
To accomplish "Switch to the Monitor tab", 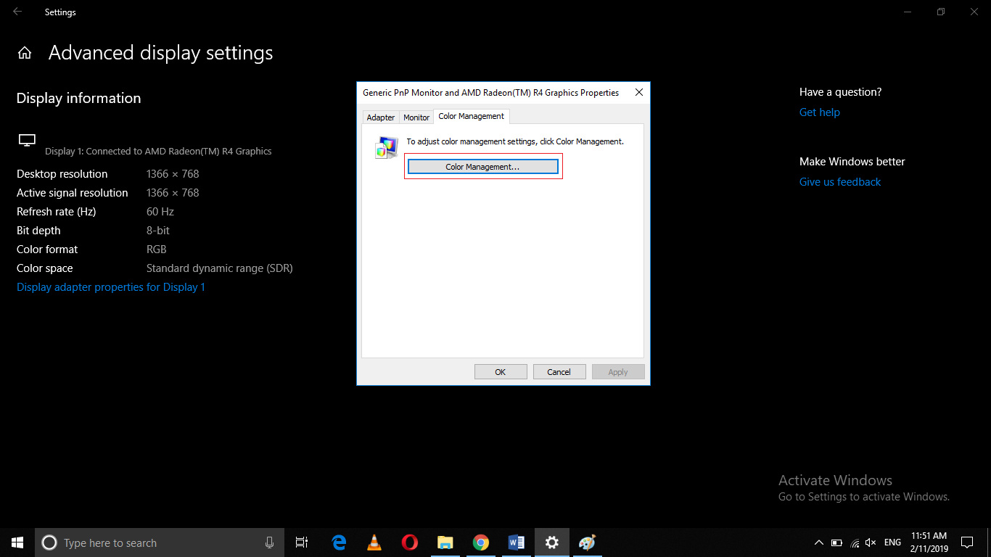I will (416, 117).
